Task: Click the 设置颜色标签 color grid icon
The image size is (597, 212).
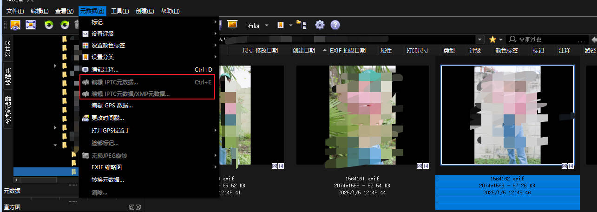Action: click(x=85, y=45)
